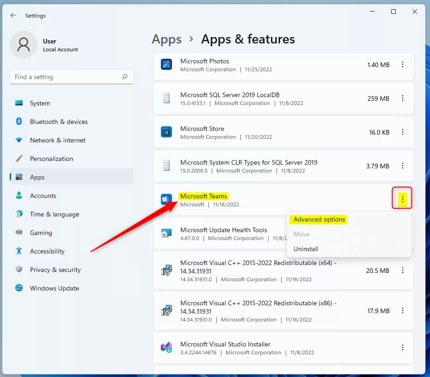Expand options for Microsoft SQL Server 2019 LocalDB
The image size is (430, 377).
pos(403,99)
